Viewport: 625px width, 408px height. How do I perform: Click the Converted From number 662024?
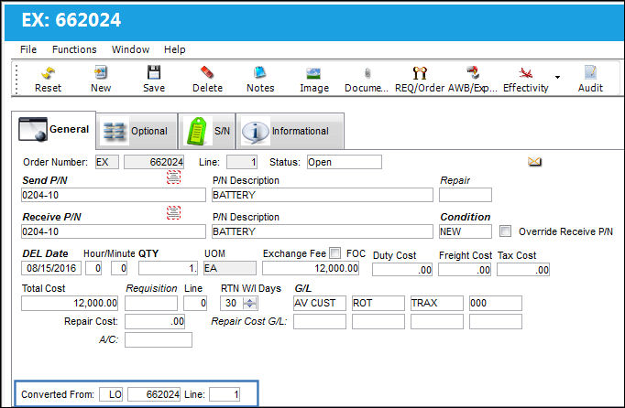(x=154, y=394)
